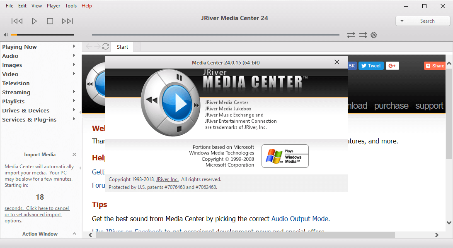Select Streaming in the sidebar
The width and height of the screenshot is (453, 248).
pyautogui.click(x=16, y=93)
